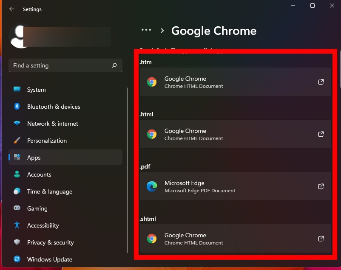Click the Gaming controller icon

[x=17, y=208]
